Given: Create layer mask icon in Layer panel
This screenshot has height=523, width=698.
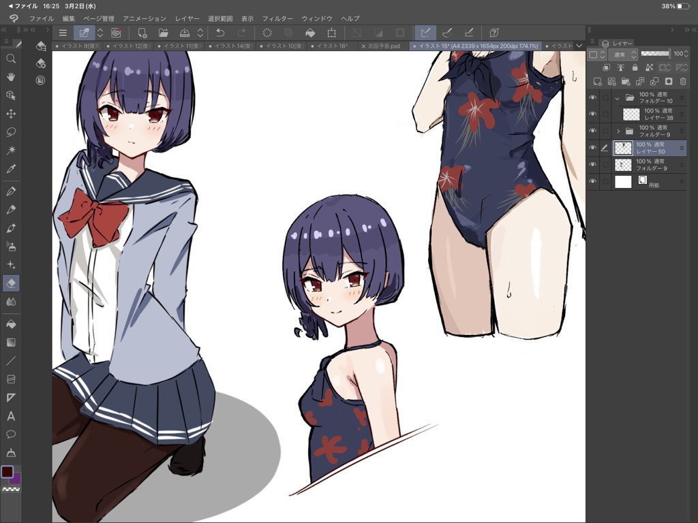Looking at the screenshot, I should (x=669, y=82).
